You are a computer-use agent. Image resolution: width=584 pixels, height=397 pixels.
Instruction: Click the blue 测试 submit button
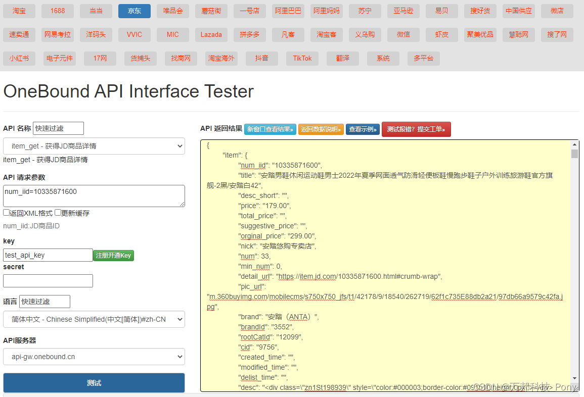pos(94,383)
